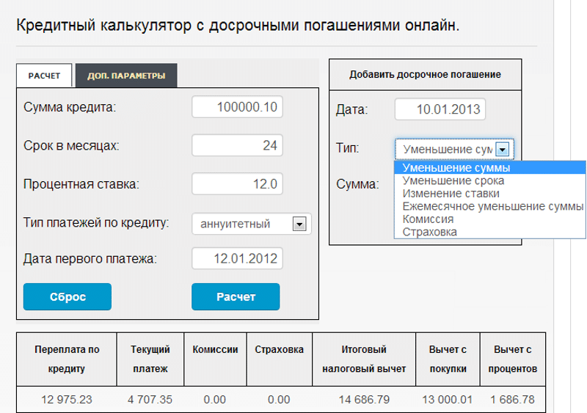Screen dimensions: 587x413
Task: Click the Дата первого платежа field
Action: click(237, 258)
